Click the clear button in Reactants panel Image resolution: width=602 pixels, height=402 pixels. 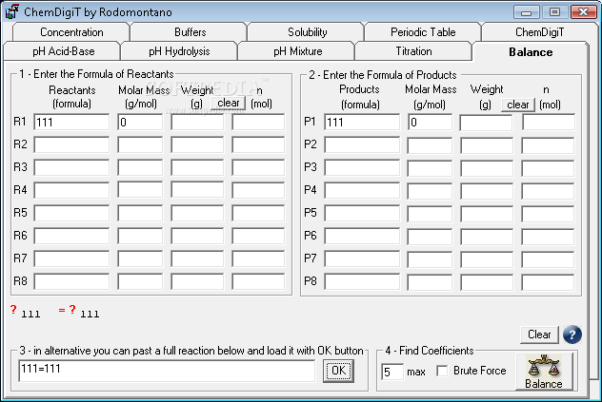click(229, 103)
